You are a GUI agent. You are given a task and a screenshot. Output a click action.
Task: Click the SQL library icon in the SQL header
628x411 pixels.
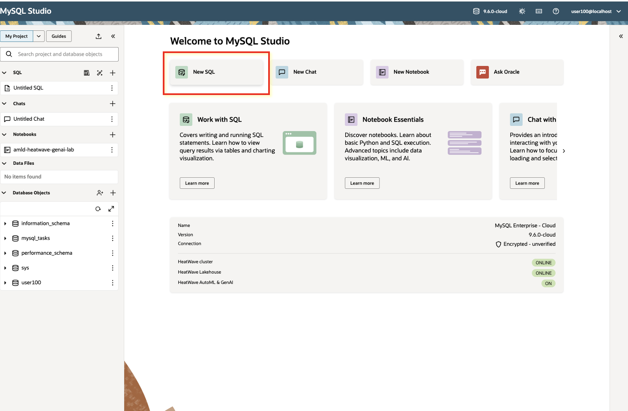click(x=87, y=73)
